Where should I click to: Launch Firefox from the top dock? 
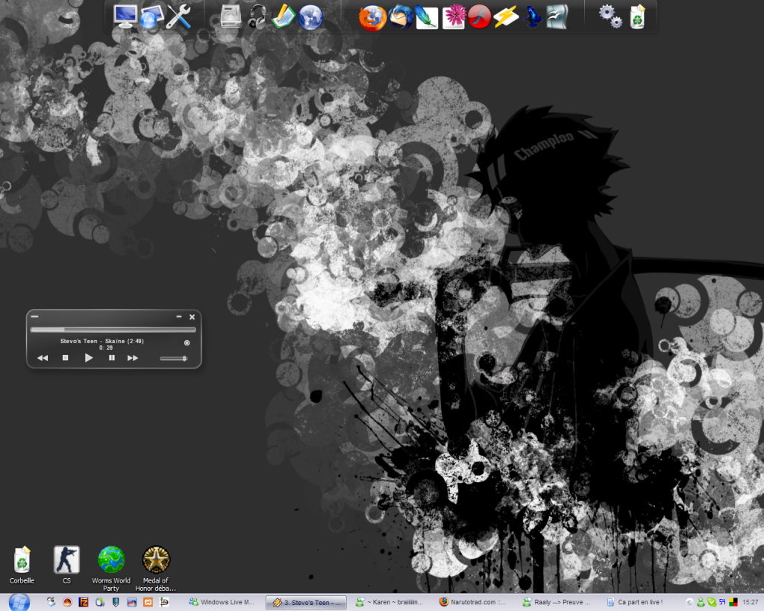372,18
